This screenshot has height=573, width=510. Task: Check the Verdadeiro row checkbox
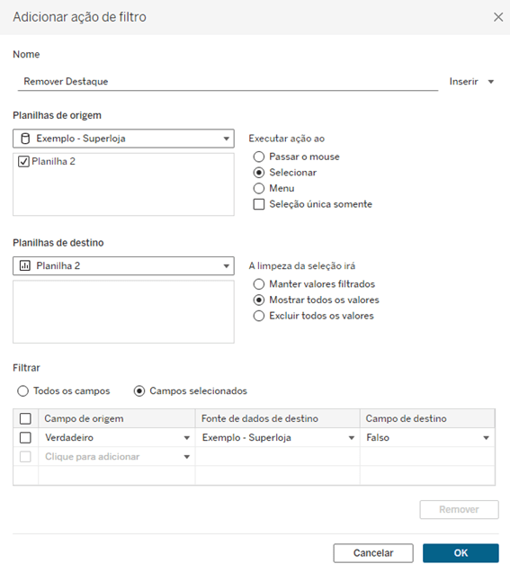pos(25,438)
